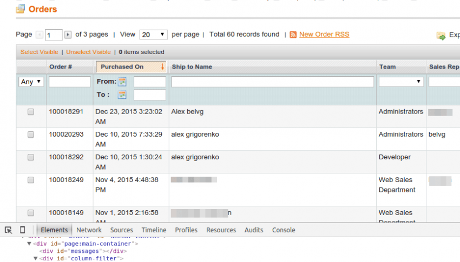Click order number 100018149

[66, 213]
